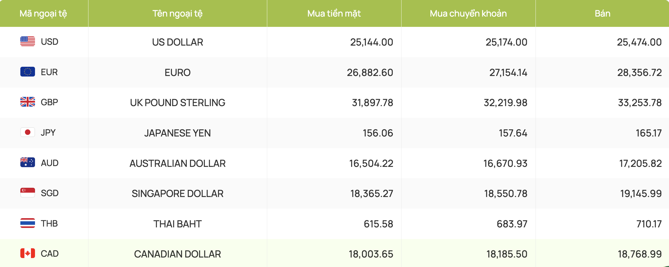Viewport: 669px width, 267px height.
Task: Click the JPY cash buy rate 156.06
Action: 378,133
